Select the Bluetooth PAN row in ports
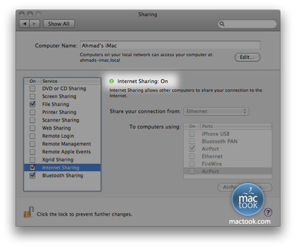The image size is (296, 248). (x=227, y=141)
